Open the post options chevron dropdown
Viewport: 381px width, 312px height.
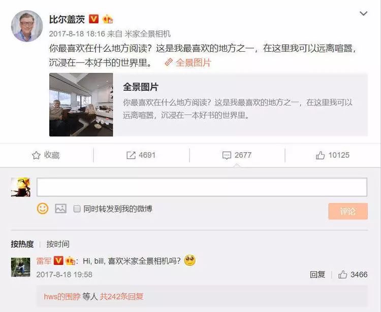point(363,13)
